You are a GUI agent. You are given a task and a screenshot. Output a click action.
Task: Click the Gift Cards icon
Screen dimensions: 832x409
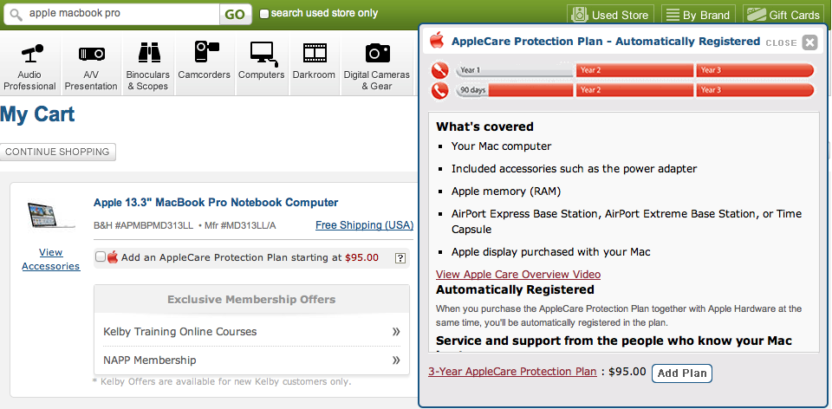[x=756, y=15]
